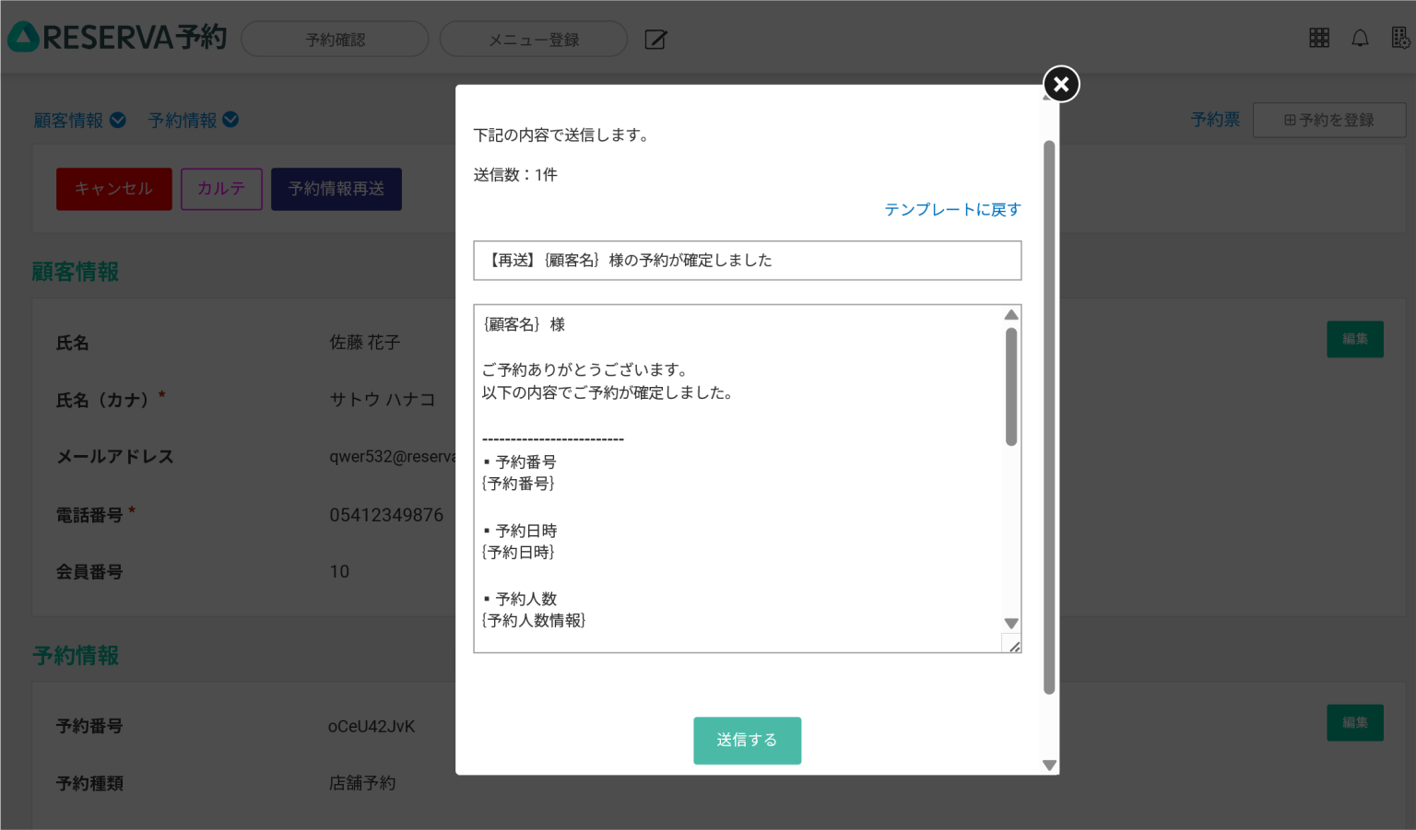This screenshot has width=1416, height=830.
Task: Expand the 予約情報 dropdown
Action: point(193,121)
